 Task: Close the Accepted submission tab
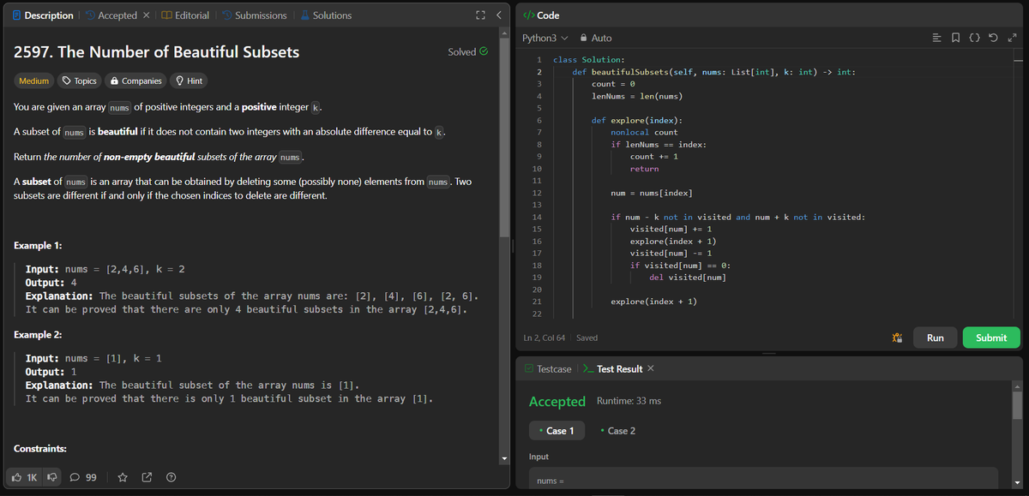146,15
